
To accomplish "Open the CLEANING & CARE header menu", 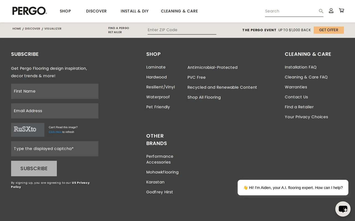I will pyautogui.click(x=179, y=11).
